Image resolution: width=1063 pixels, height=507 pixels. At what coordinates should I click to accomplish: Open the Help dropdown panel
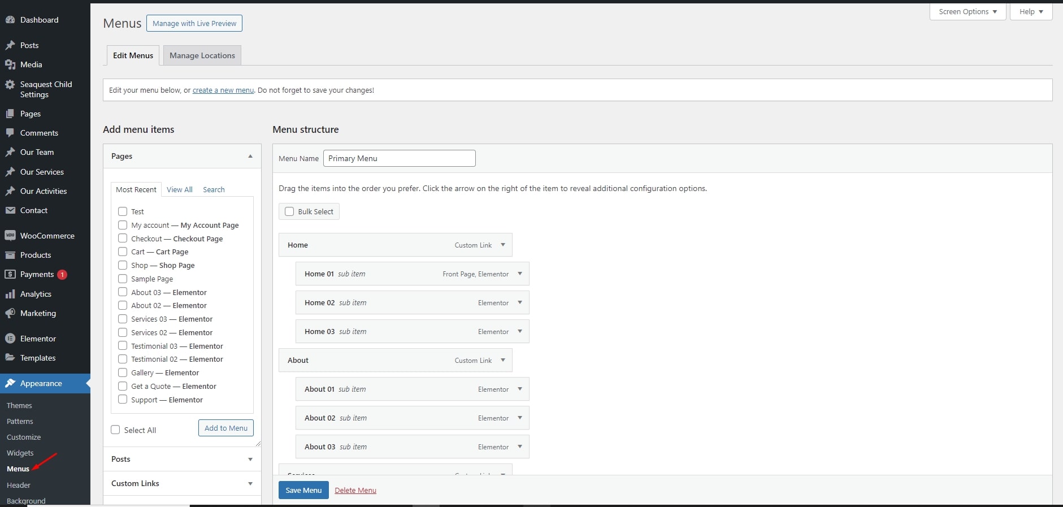point(1031,12)
